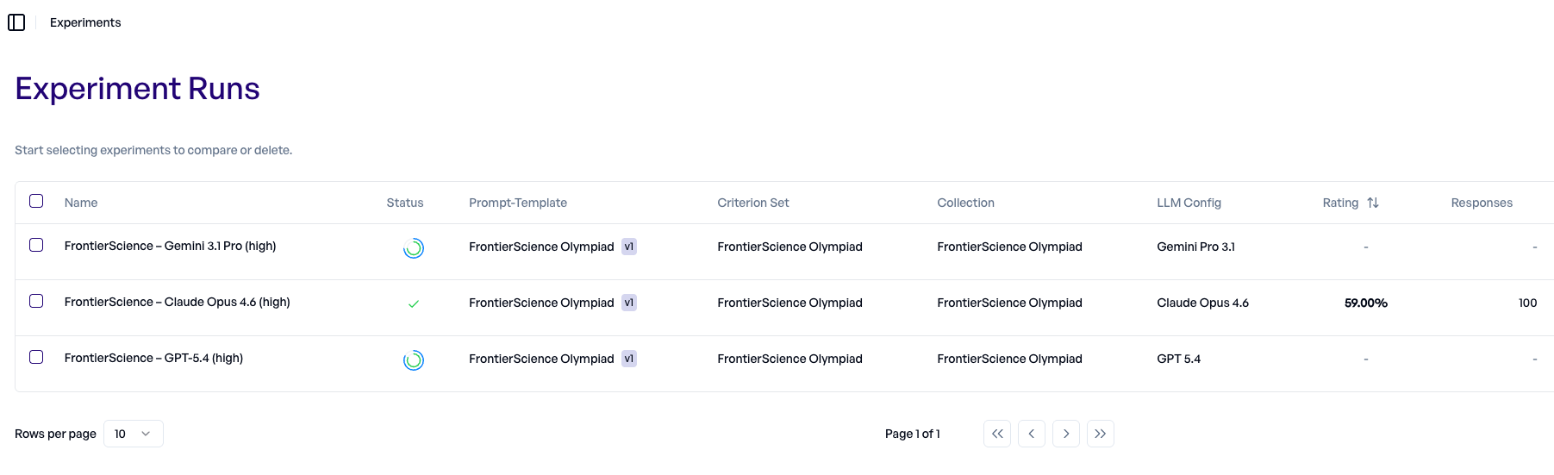Open the rows per page dropdown

click(x=134, y=434)
